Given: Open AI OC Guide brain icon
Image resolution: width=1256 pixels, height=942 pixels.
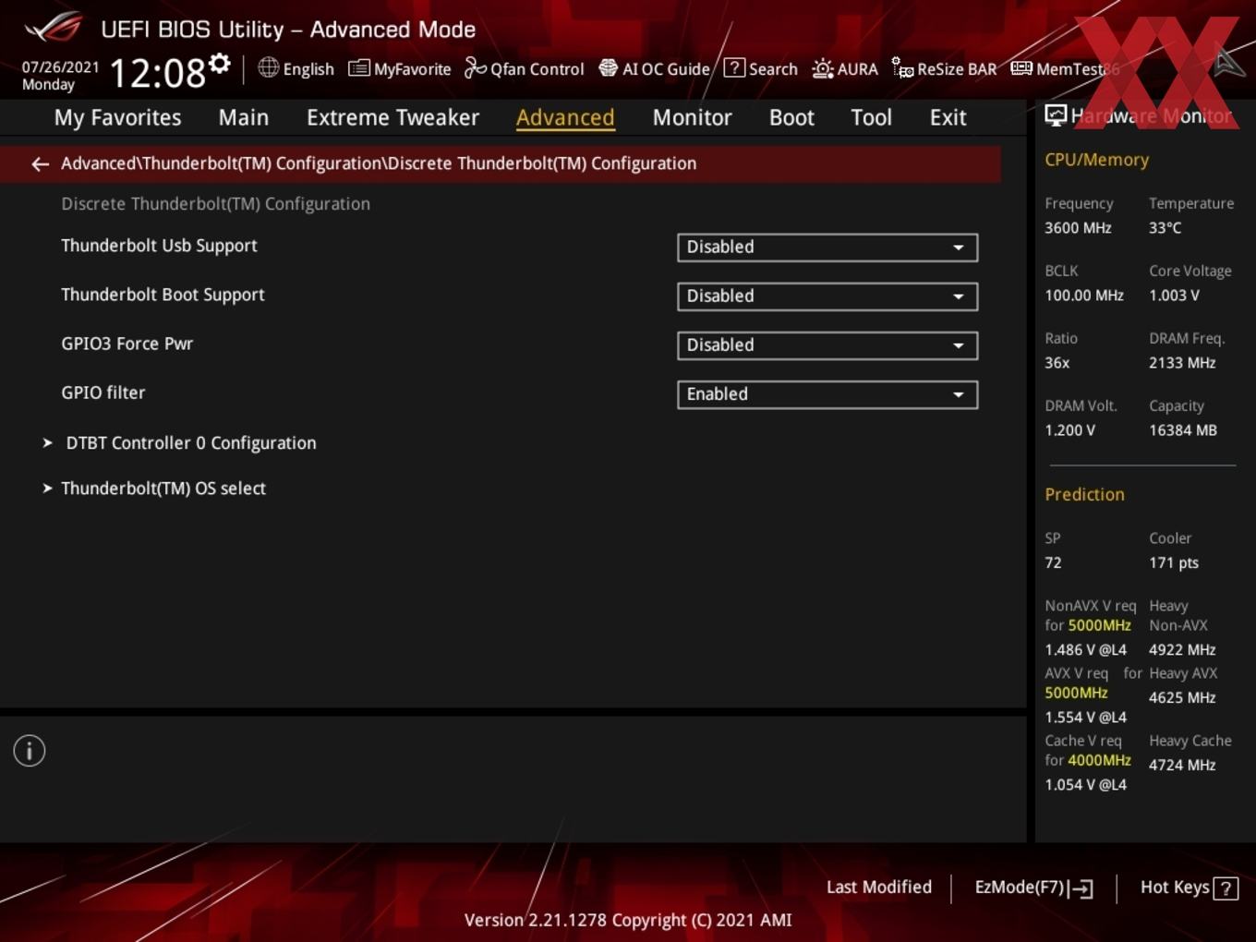Looking at the screenshot, I should [608, 68].
